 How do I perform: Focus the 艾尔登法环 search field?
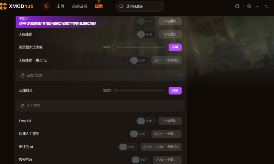[x=140, y=6]
